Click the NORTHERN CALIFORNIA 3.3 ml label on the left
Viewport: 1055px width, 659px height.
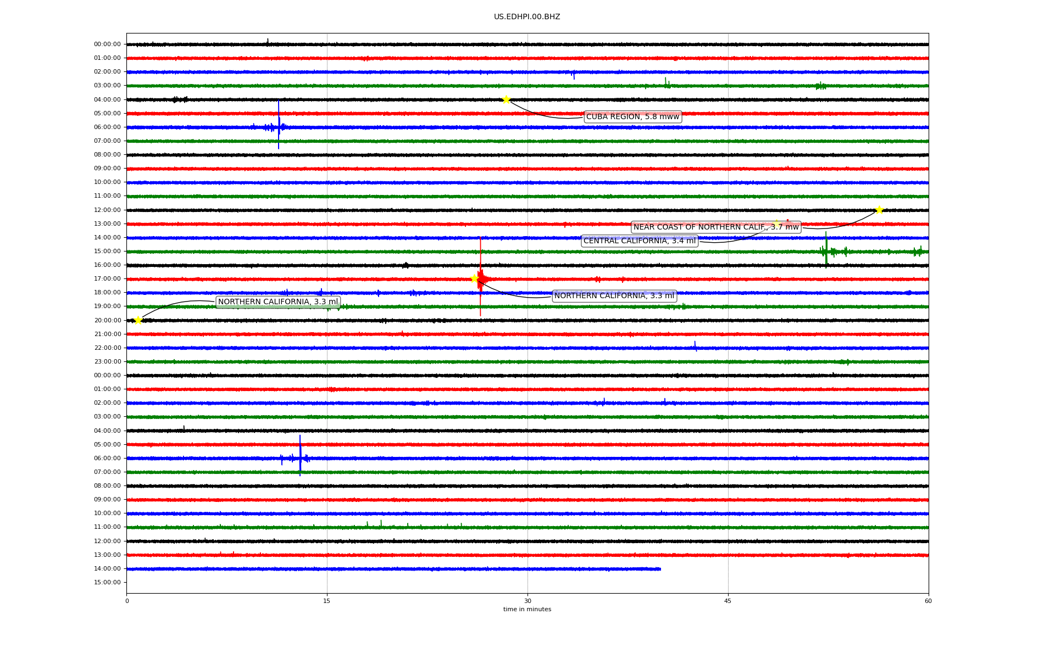278,301
